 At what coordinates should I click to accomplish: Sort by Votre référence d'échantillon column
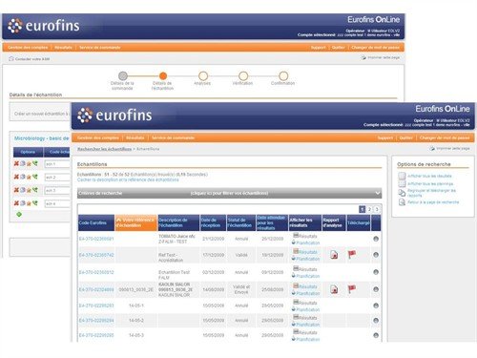136,222
